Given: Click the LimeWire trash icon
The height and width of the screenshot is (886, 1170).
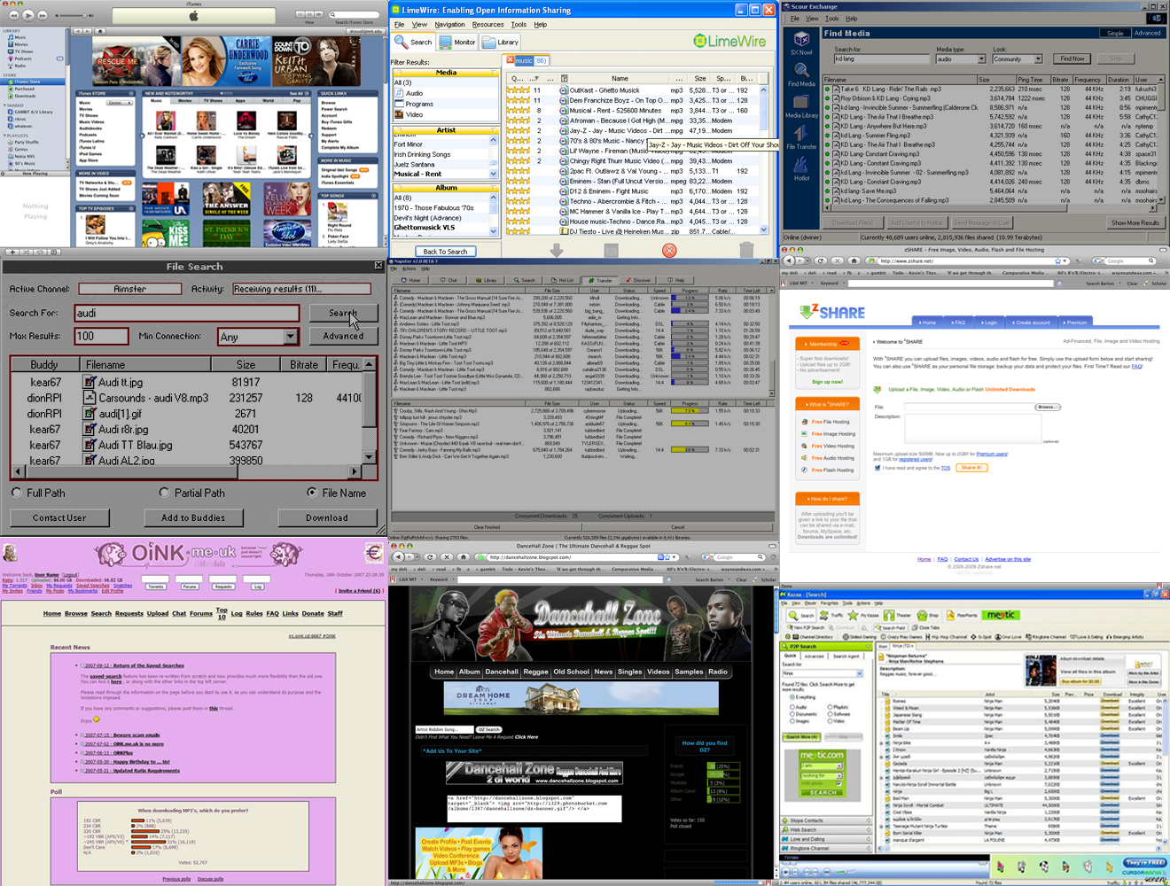Looking at the screenshot, I should [x=746, y=251].
